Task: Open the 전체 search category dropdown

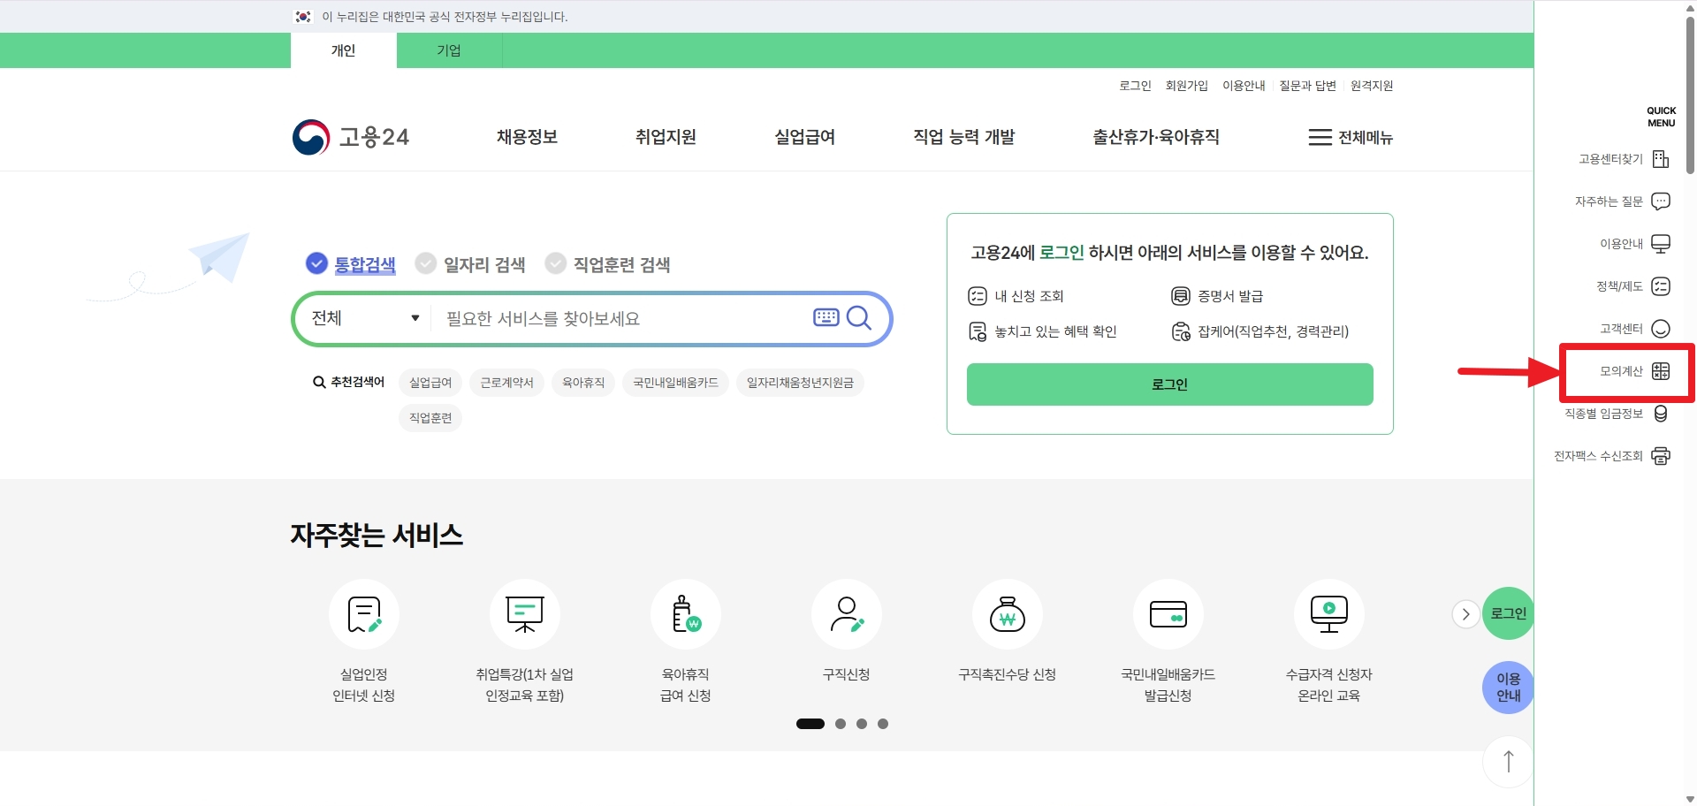Action: (364, 318)
